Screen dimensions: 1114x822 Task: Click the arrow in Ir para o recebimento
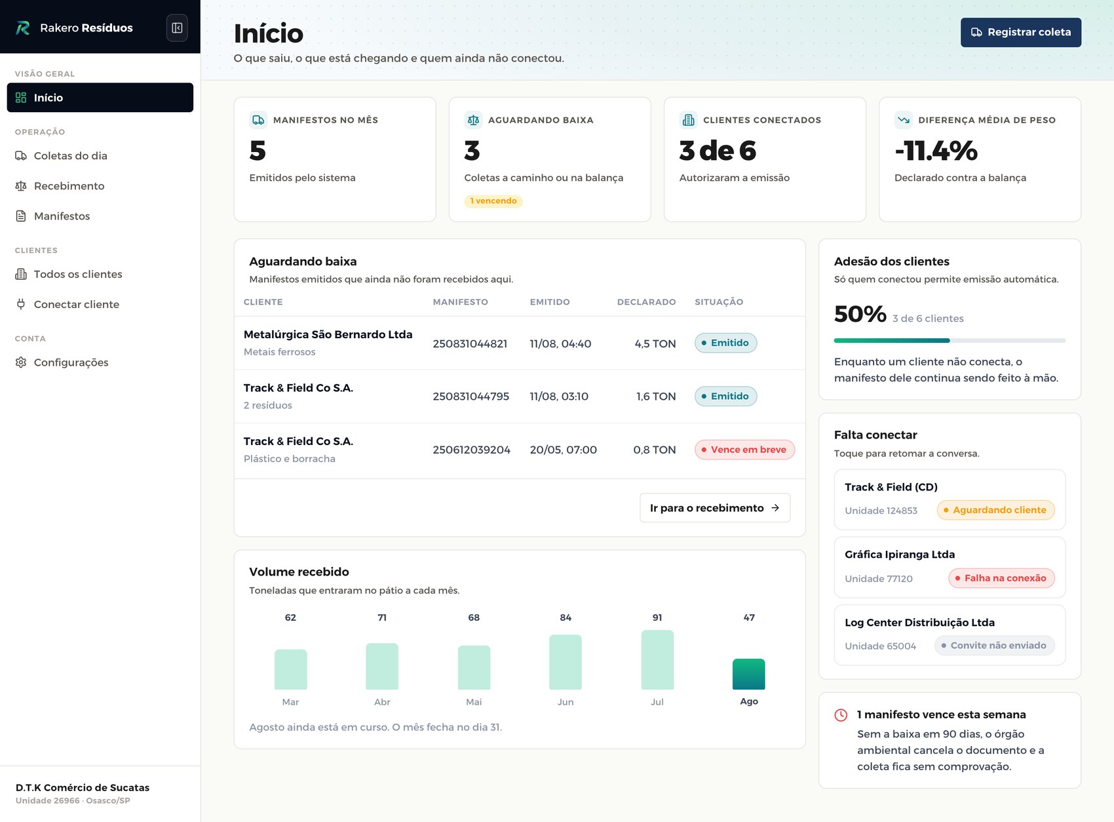point(775,508)
